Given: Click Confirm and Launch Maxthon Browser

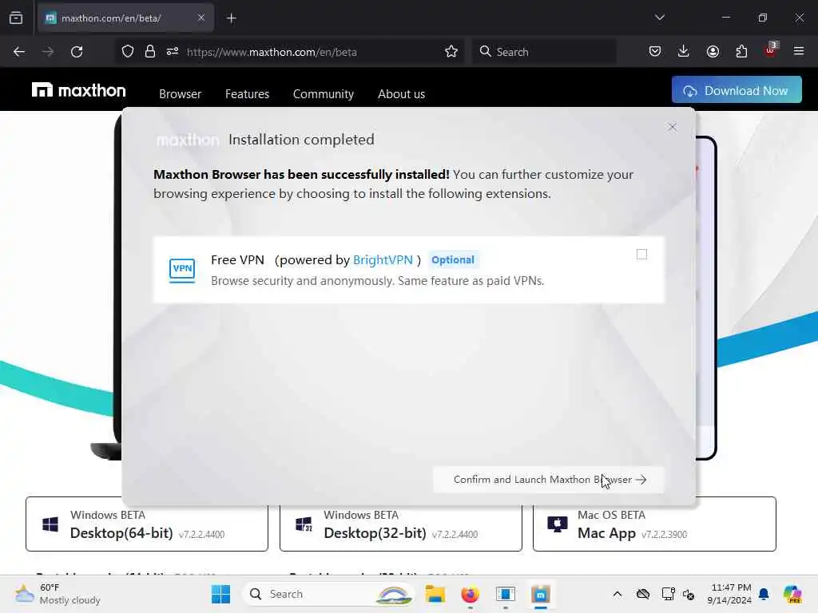Looking at the screenshot, I should [549, 480].
